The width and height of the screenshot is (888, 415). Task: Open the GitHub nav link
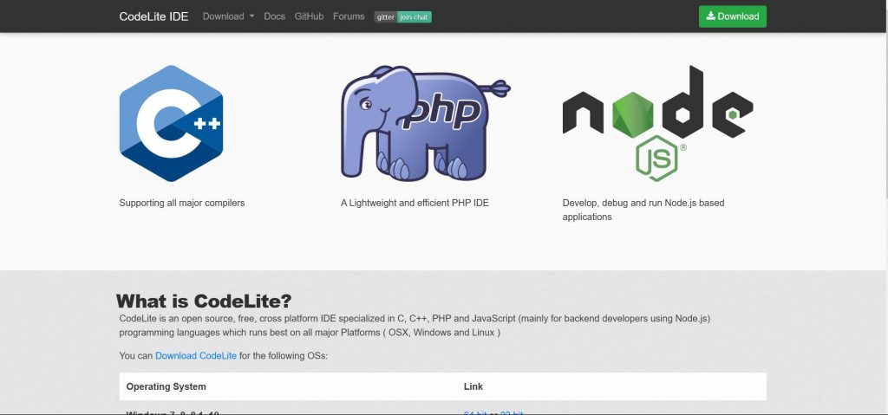click(x=309, y=16)
